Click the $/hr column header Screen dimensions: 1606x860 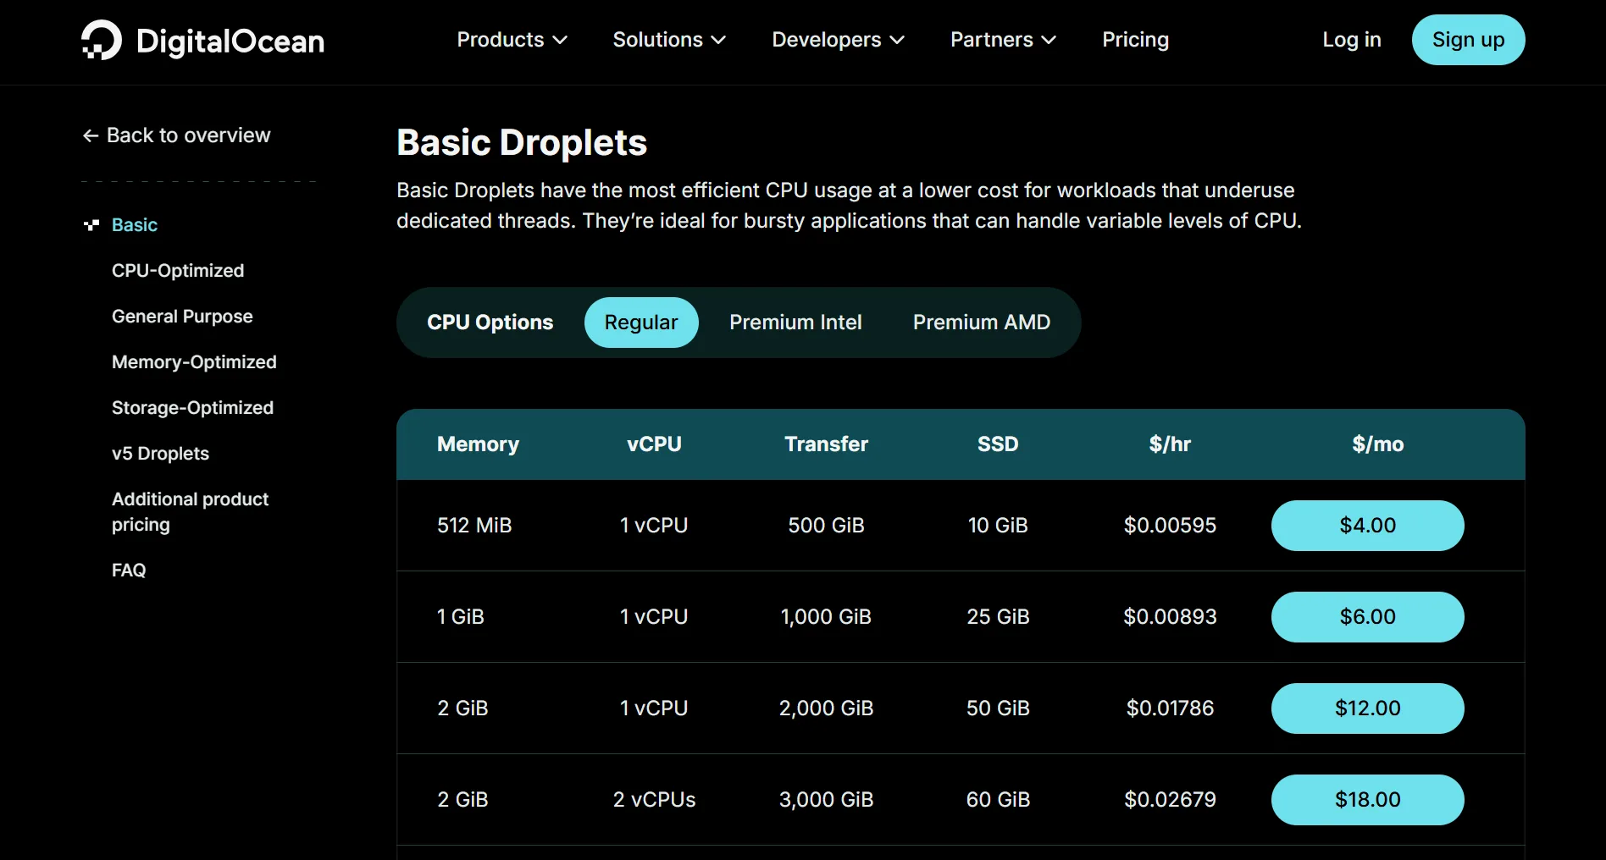click(x=1170, y=444)
